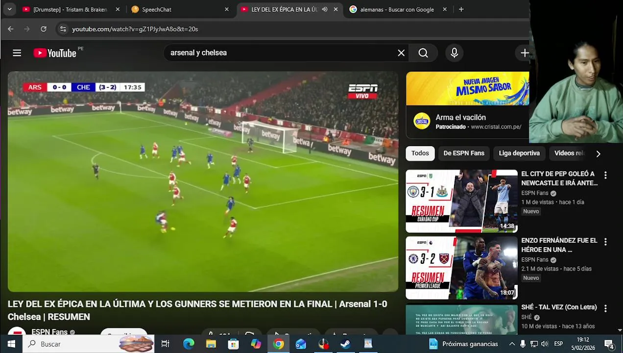Show more filter chips with the right arrow
Screen dimensions: 623x353
598,153
